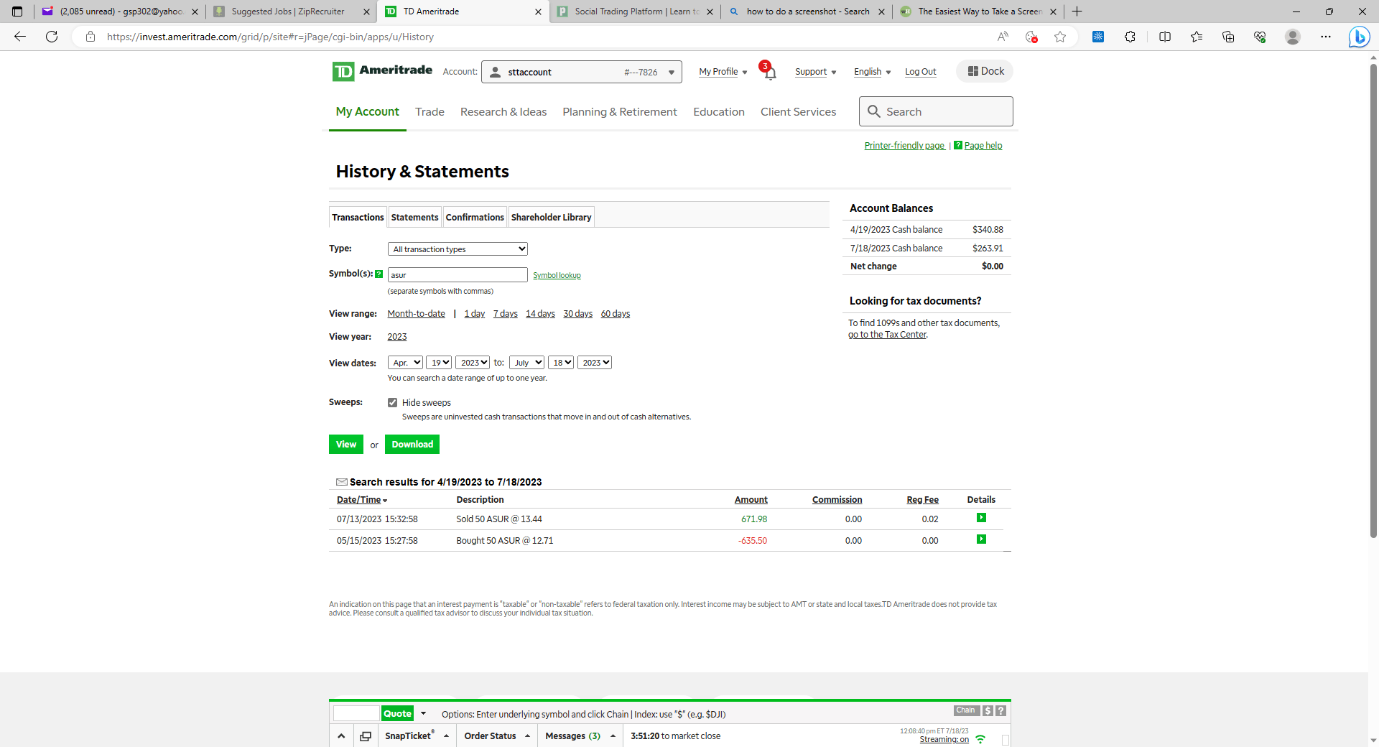
Task: Click the question mark icon in quote bar
Action: click(1000, 710)
